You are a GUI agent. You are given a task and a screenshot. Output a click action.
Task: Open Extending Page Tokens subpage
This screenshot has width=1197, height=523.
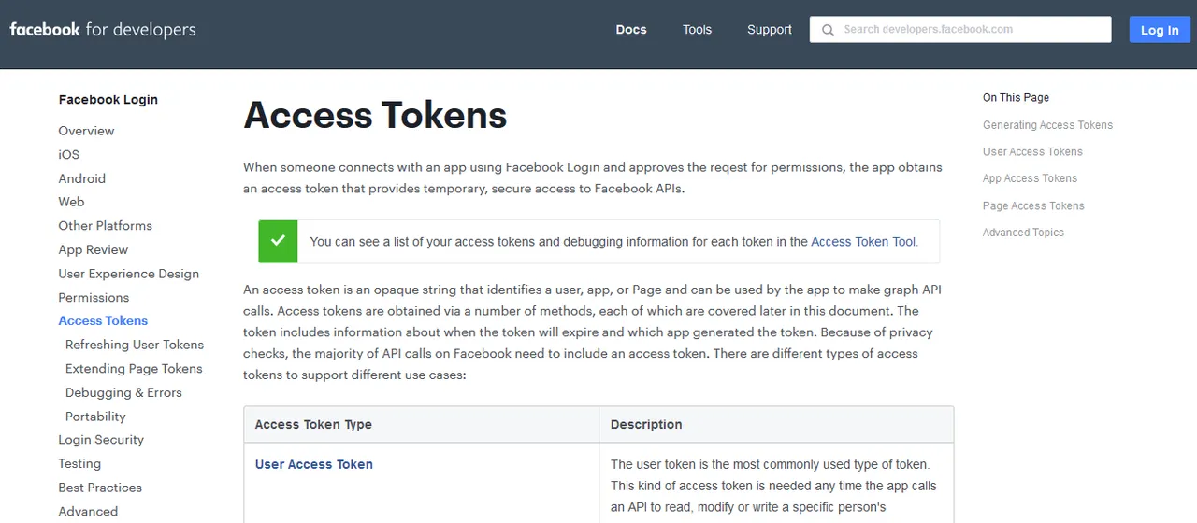[x=134, y=369]
